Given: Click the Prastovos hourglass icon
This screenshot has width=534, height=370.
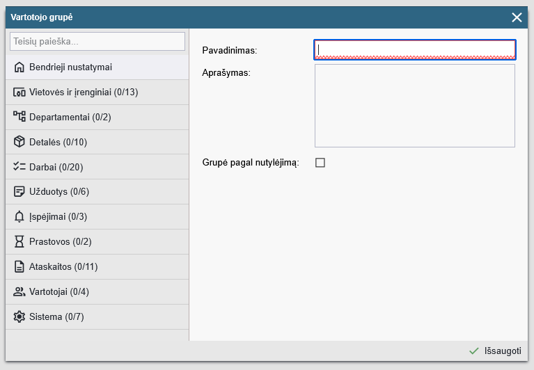Looking at the screenshot, I should (19, 242).
